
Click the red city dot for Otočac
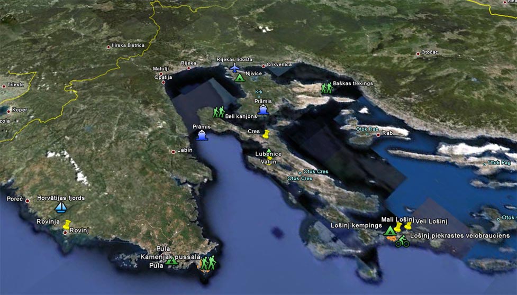click(418, 53)
